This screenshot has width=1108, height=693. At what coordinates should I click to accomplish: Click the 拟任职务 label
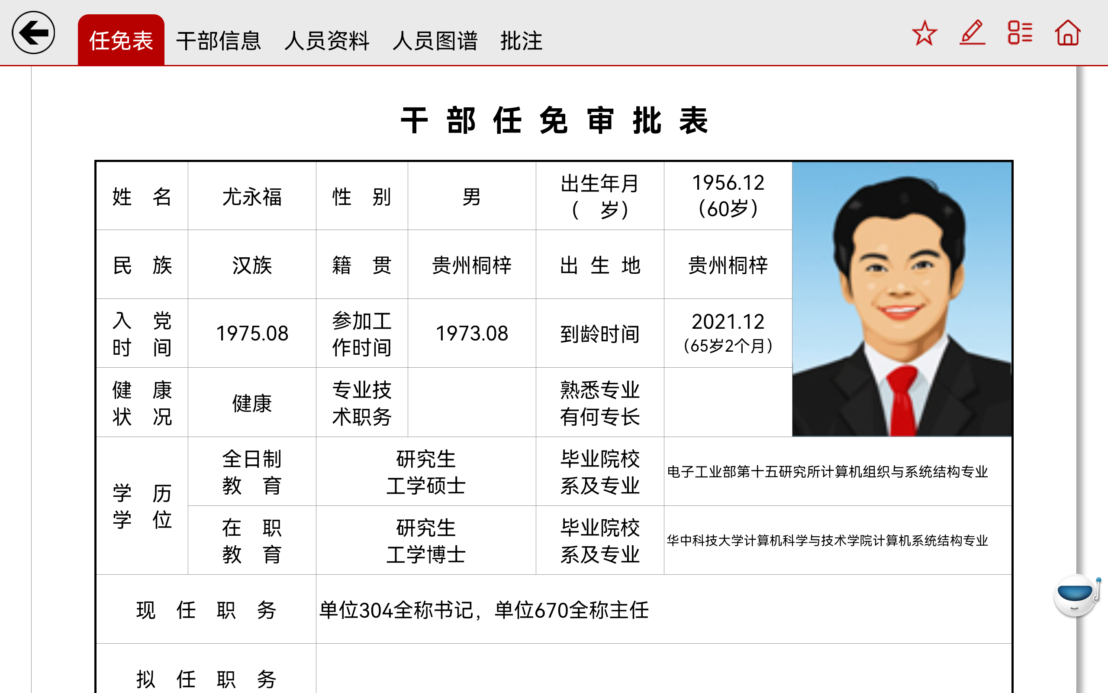206,679
